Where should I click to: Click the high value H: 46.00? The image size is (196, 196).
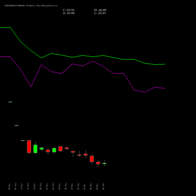(100, 10)
